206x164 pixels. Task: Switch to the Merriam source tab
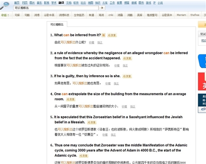181,15
